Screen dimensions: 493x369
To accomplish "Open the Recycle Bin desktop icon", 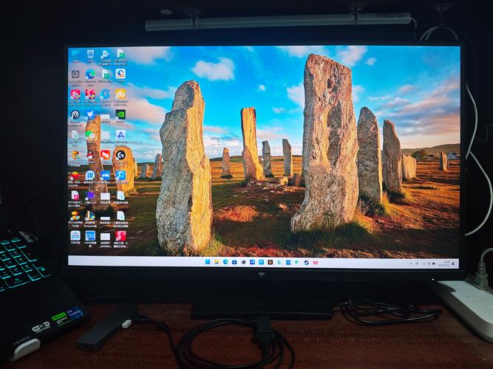I will click(90, 54).
